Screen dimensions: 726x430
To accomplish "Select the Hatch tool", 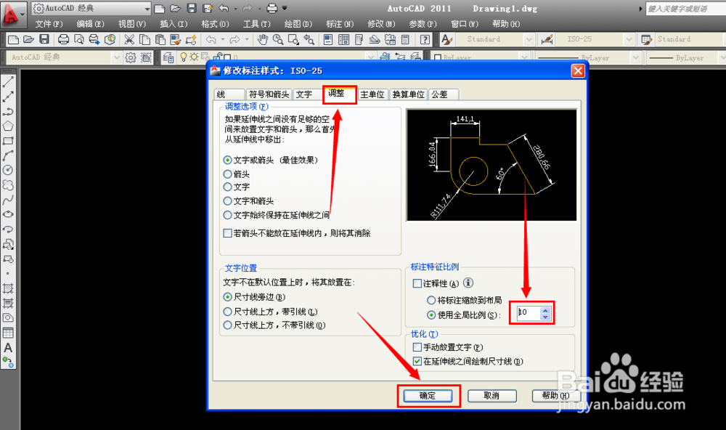I will (x=8, y=288).
